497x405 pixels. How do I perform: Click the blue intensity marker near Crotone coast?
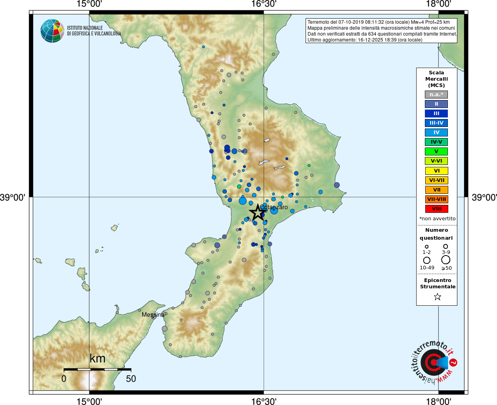(x=337, y=185)
